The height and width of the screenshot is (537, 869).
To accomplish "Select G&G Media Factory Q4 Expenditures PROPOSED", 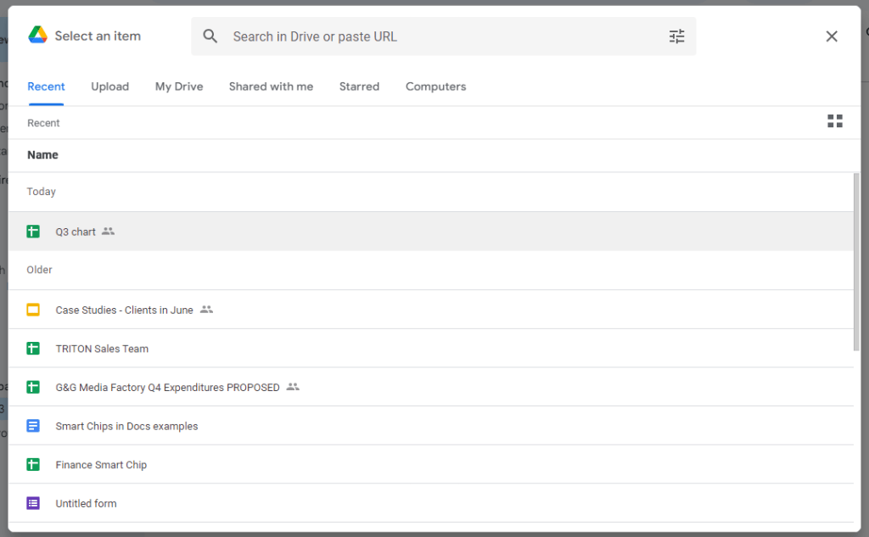I will pyautogui.click(x=430, y=388).
